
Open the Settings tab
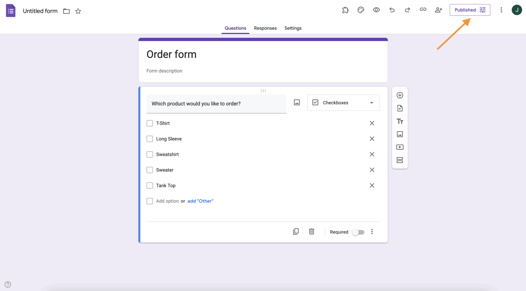[x=293, y=28]
